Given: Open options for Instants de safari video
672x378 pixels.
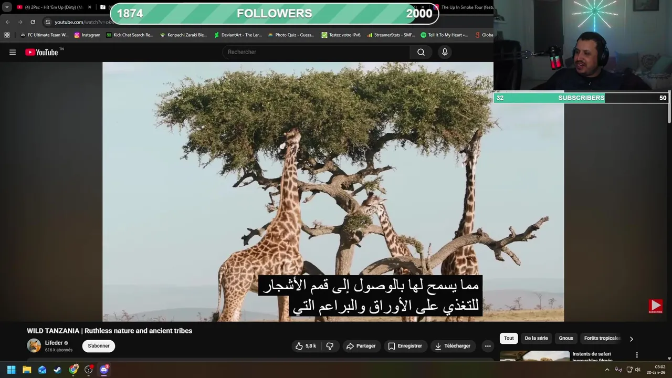Looking at the screenshot, I should click(637, 355).
